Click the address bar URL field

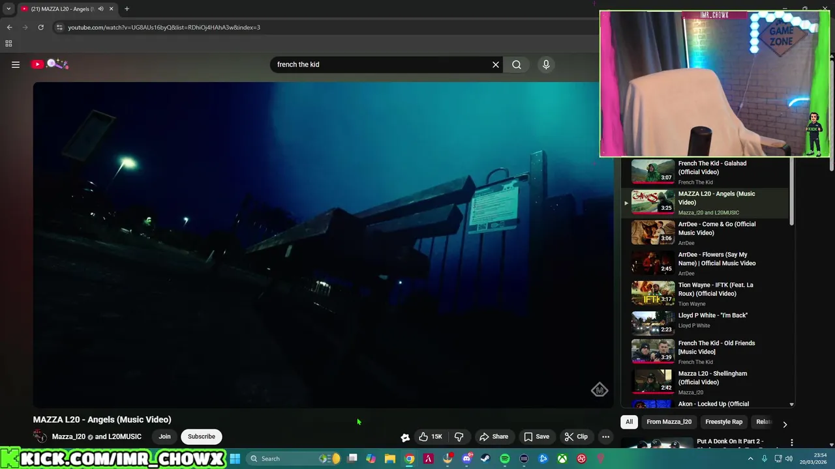coord(326,27)
